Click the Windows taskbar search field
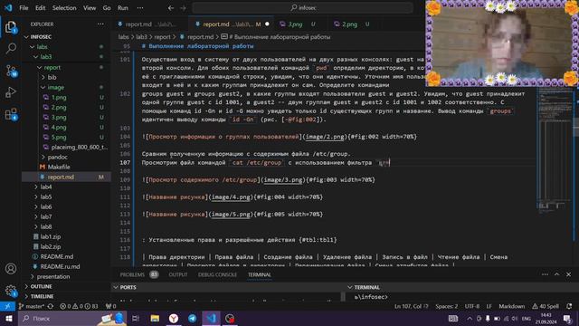The image size is (579, 326). click(x=72, y=318)
